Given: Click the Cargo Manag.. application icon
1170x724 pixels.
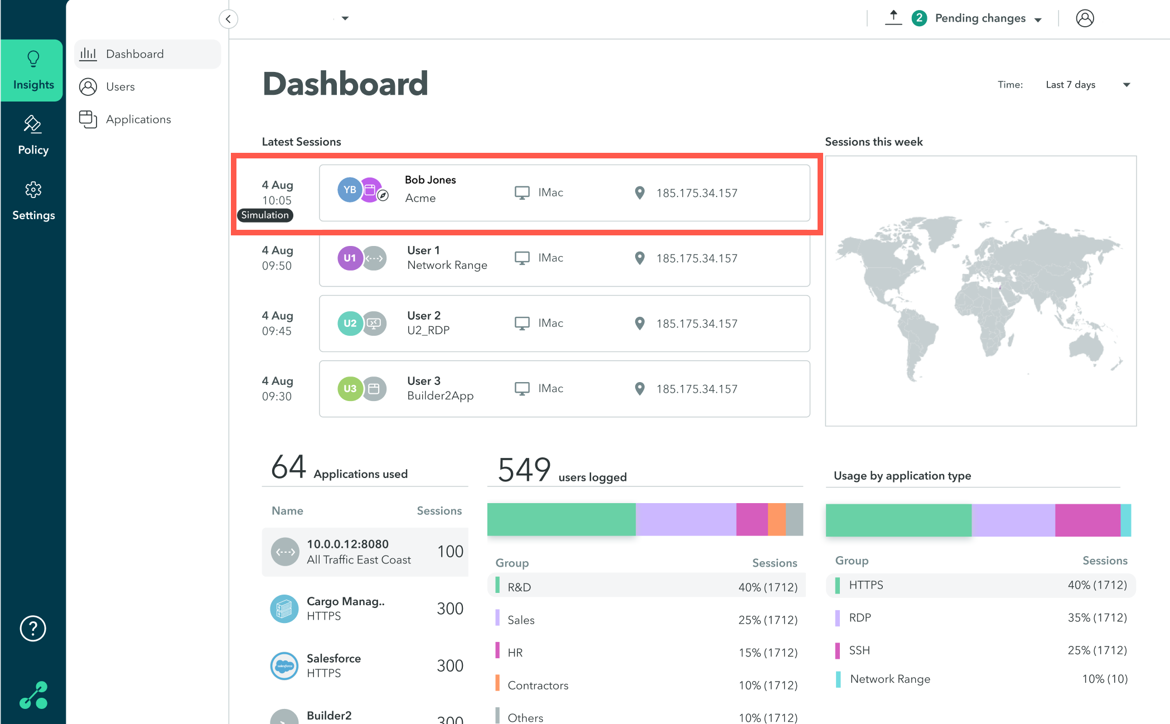Looking at the screenshot, I should [x=284, y=609].
